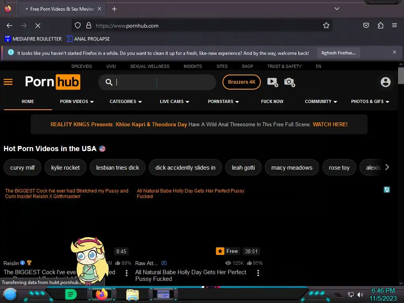The height and width of the screenshot is (303, 404).
Task: Expand the PORNSTARS dropdown
Action: 223,101
